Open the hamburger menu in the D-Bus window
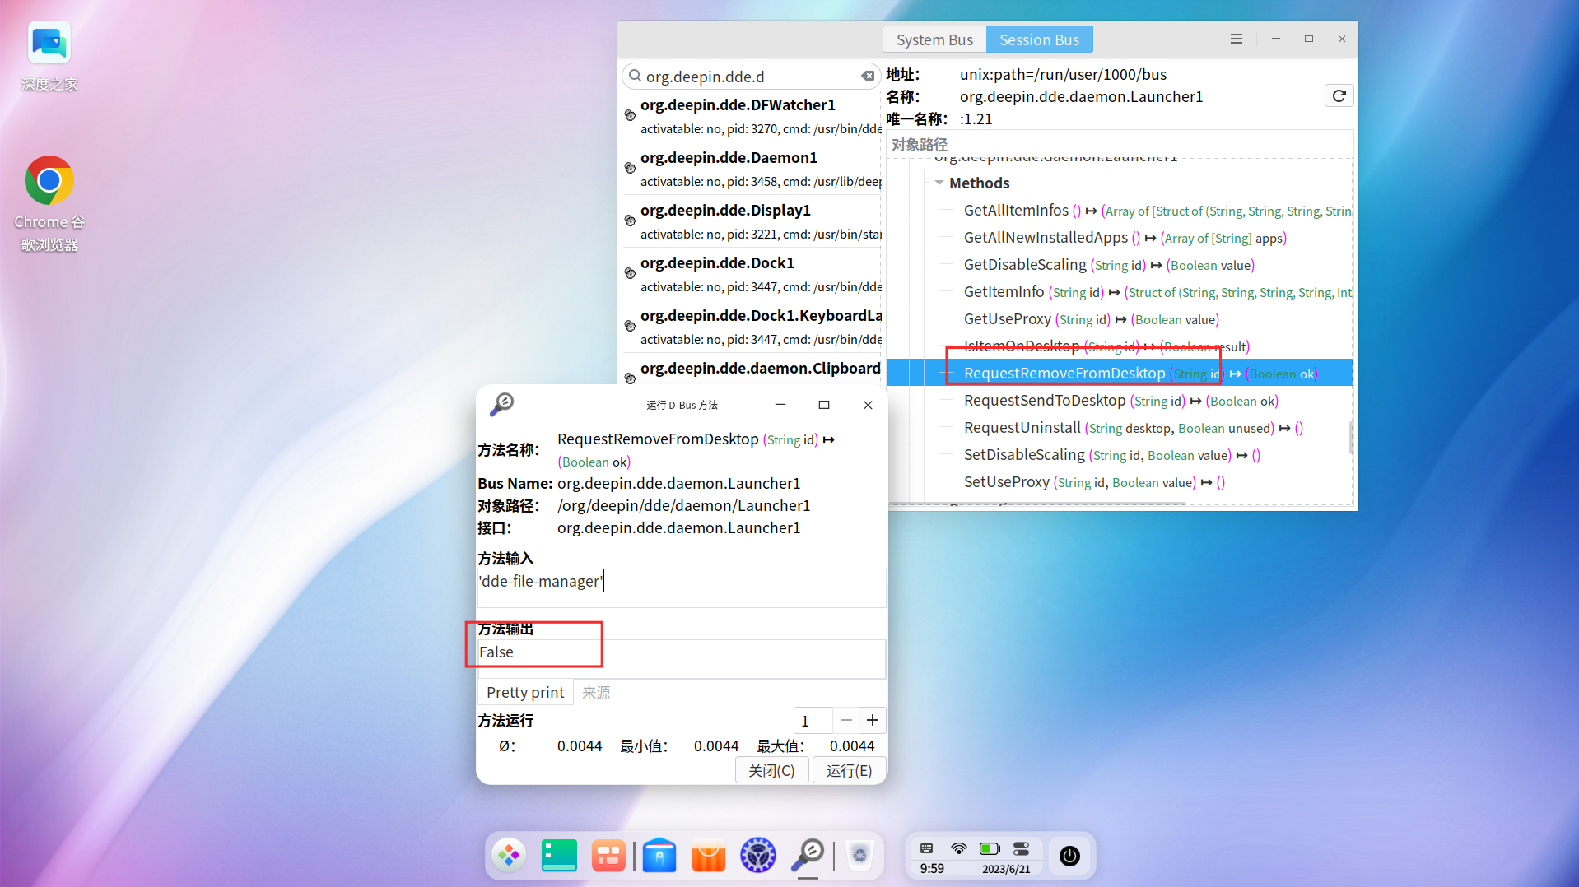 [x=1236, y=39]
